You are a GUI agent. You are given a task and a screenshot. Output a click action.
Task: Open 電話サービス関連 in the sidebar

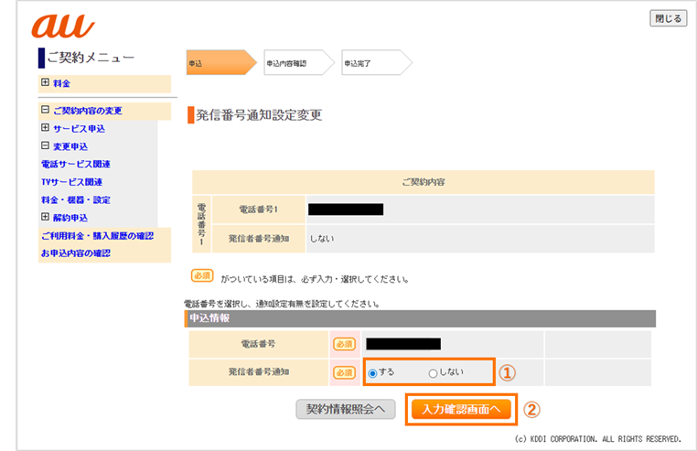(76, 165)
